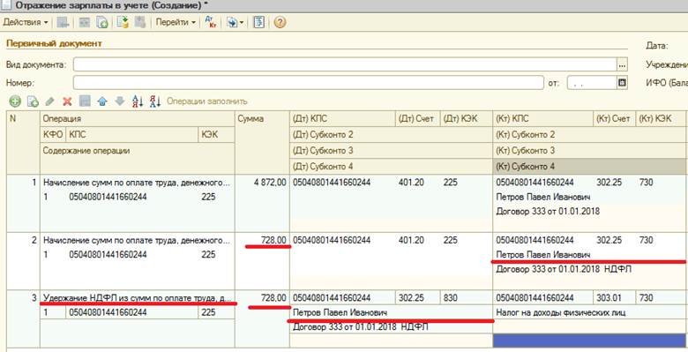Viewport: 688px width, 352px height.
Task: Select sum 728,00 in row 2
Action: 262,240
